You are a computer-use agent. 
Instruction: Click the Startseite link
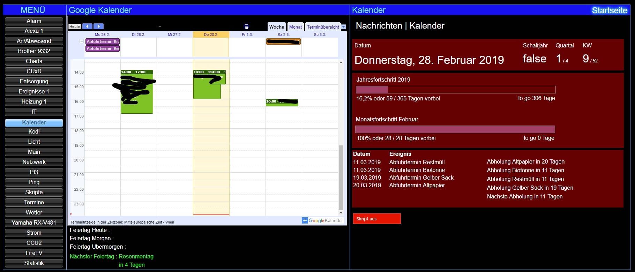[x=610, y=10]
